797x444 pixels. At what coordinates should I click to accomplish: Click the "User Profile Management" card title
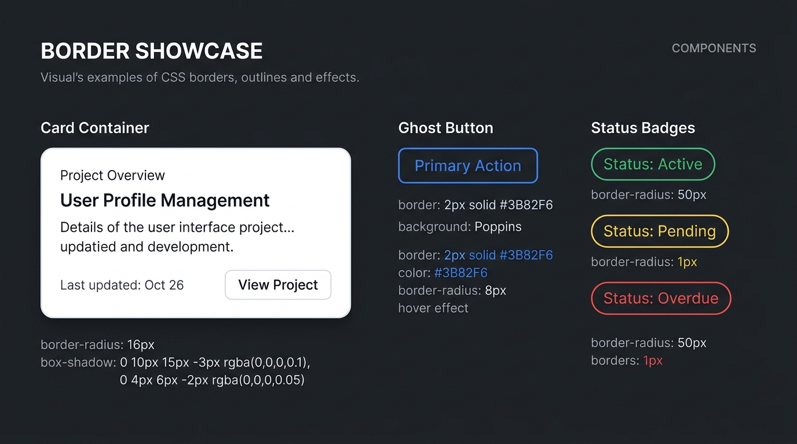click(x=165, y=201)
